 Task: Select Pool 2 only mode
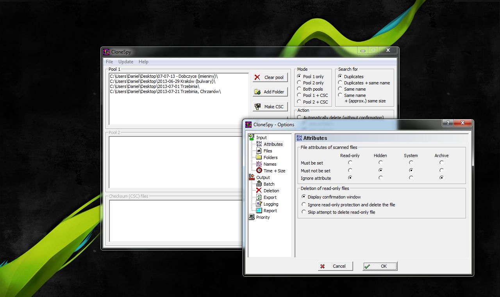(x=311, y=83)
